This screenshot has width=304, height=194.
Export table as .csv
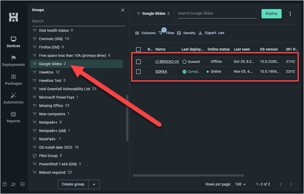pyautogui.click(x=211, y=33)
